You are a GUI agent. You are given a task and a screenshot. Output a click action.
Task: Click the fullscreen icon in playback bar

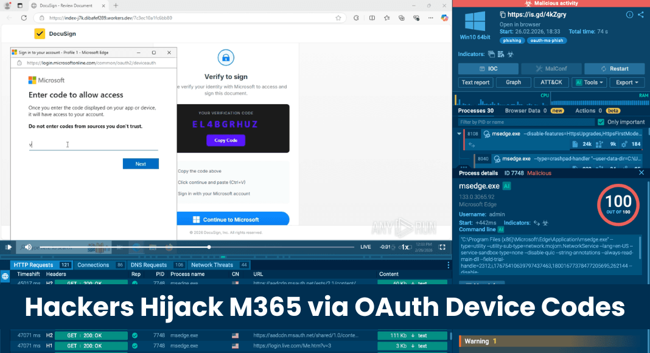(x=442, y=247)
